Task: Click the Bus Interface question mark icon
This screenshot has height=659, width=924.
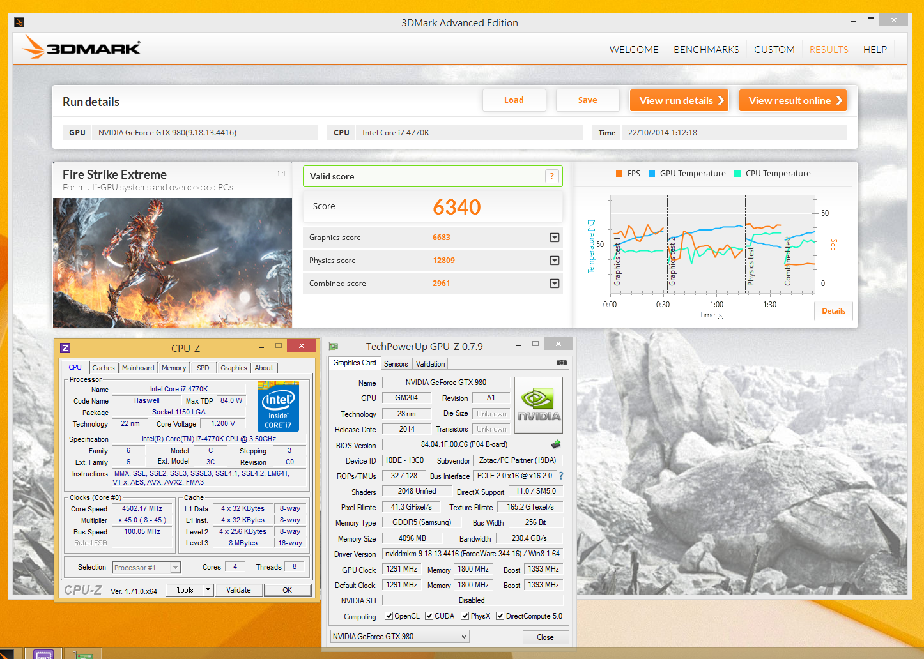Action: [561, 476]
